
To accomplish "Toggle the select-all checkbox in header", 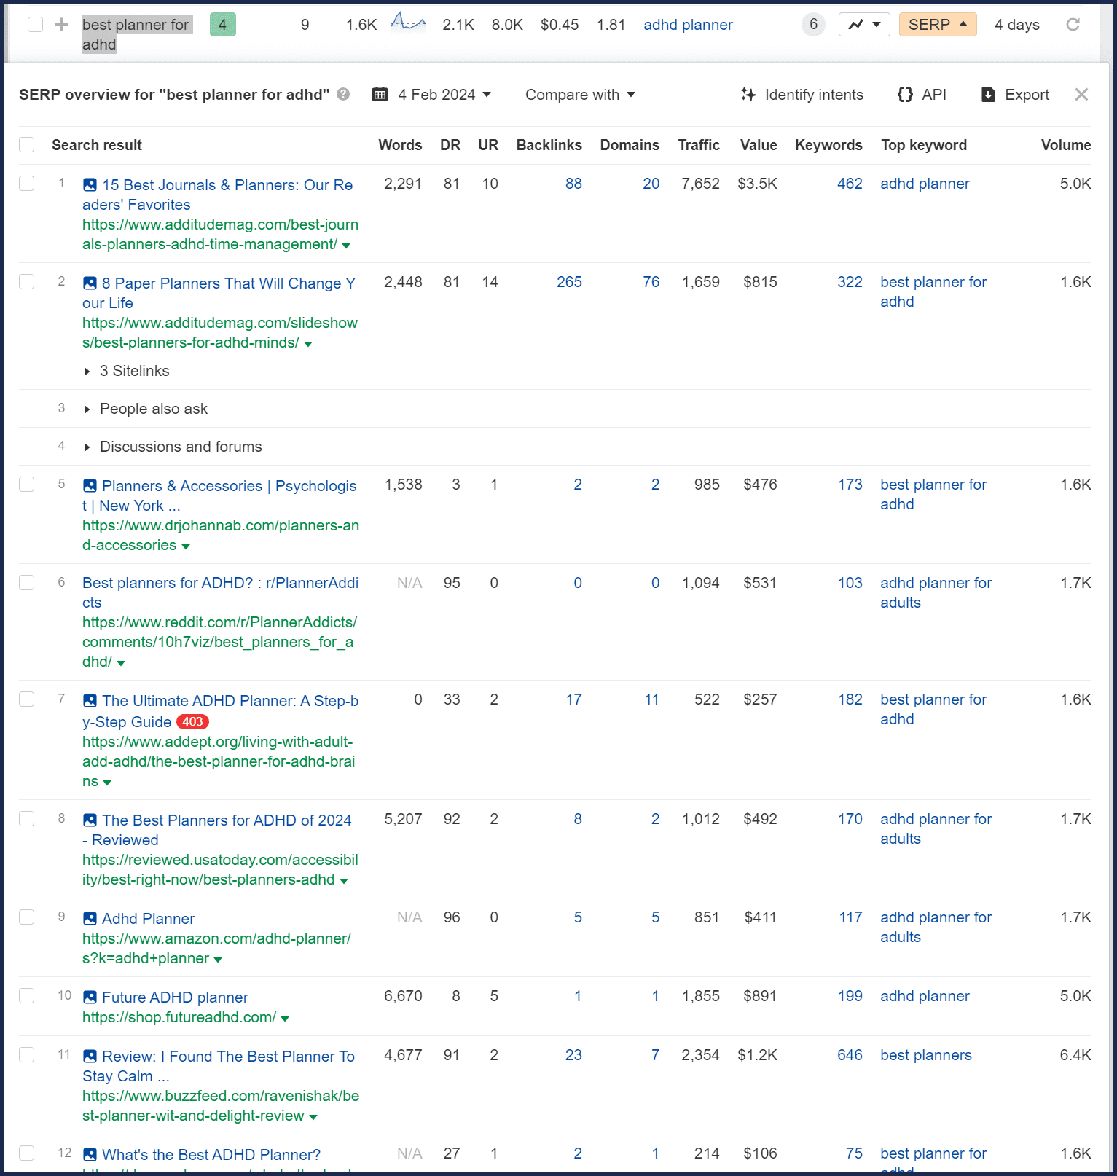I will 27,144.
